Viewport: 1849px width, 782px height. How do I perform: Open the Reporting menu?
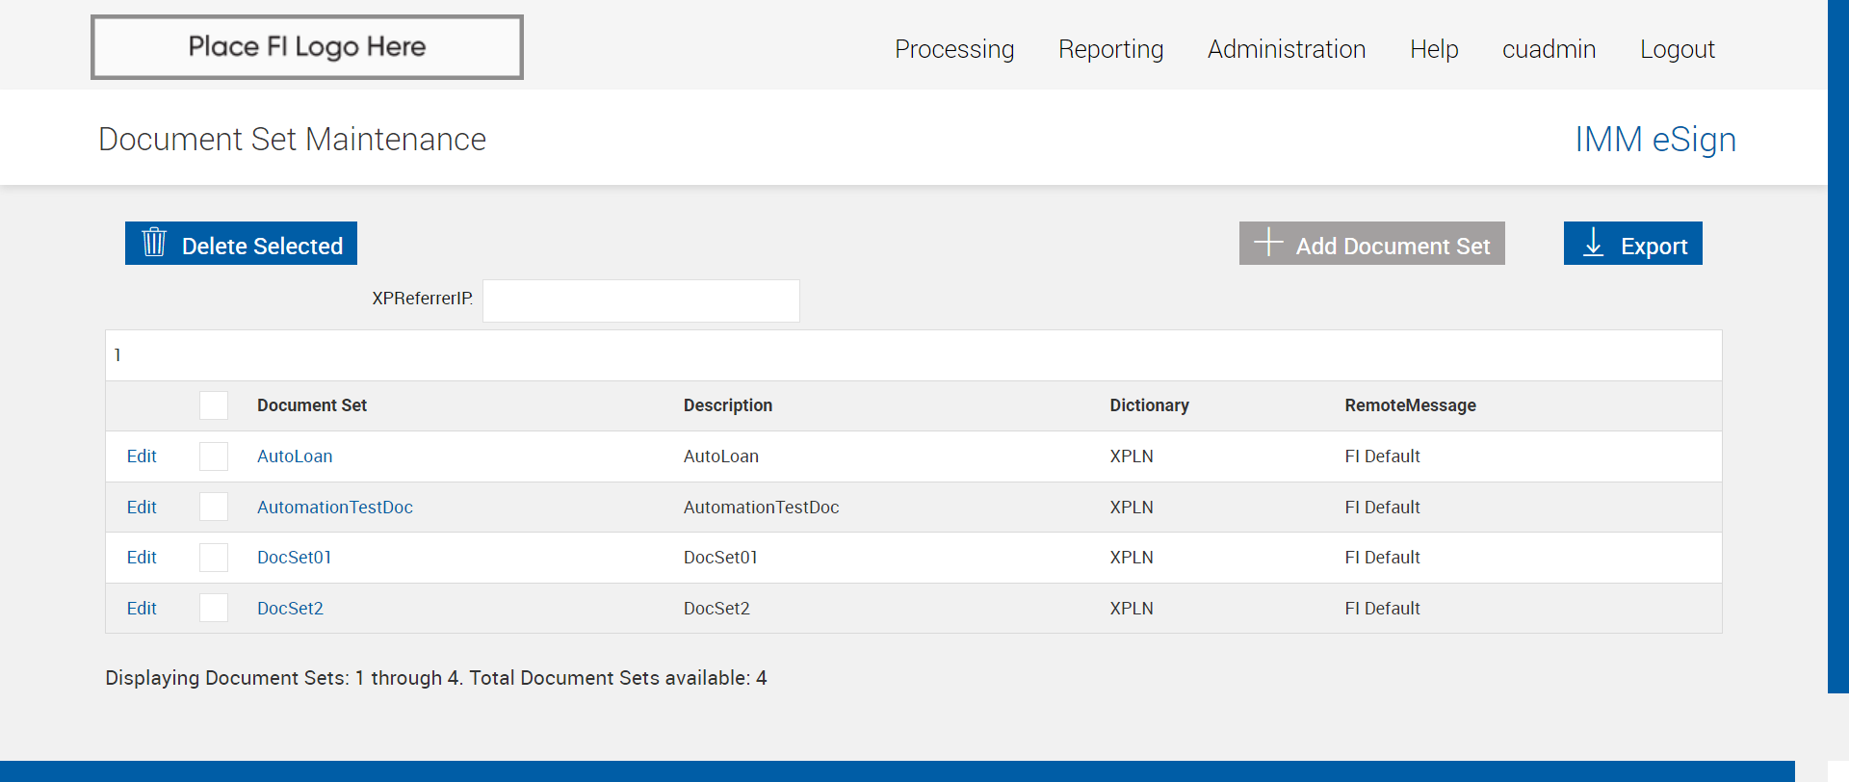(1110, 49)
